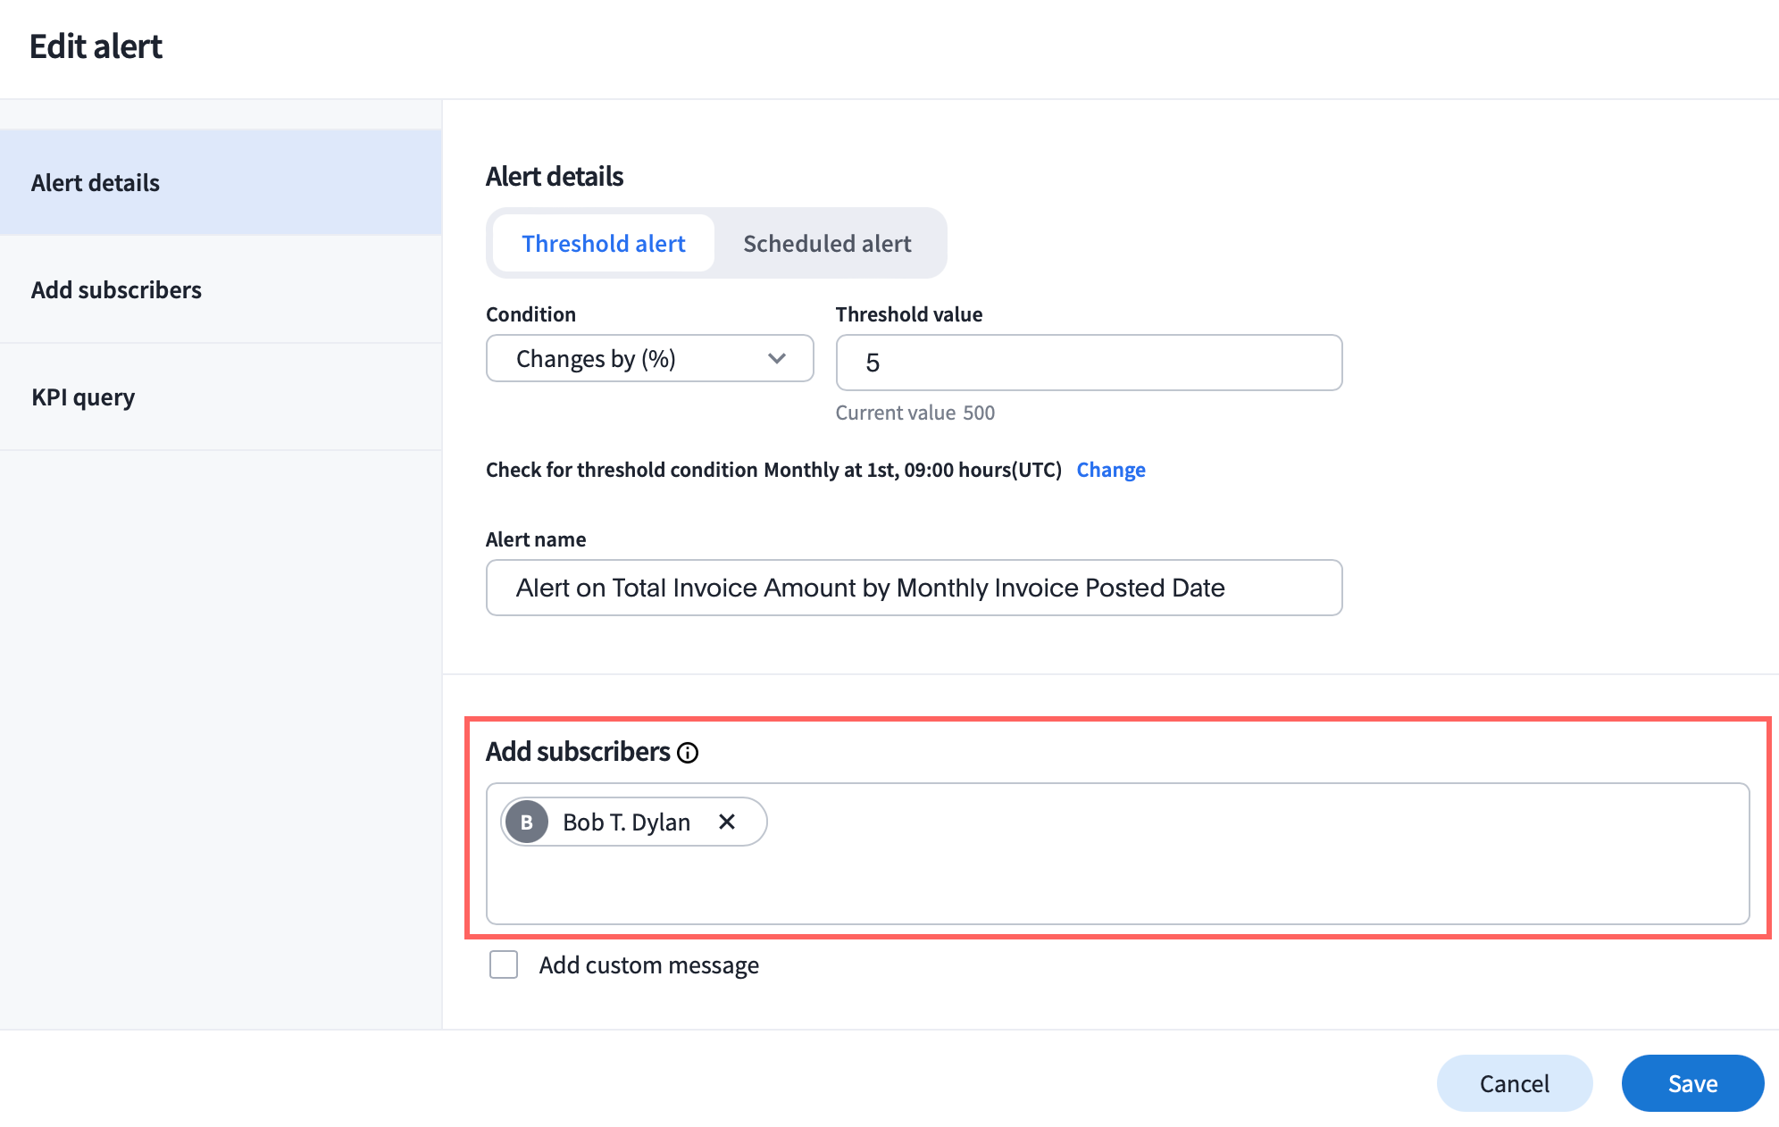Click the Current value 500 text
1779x1127 pixels.
point(915,413)
